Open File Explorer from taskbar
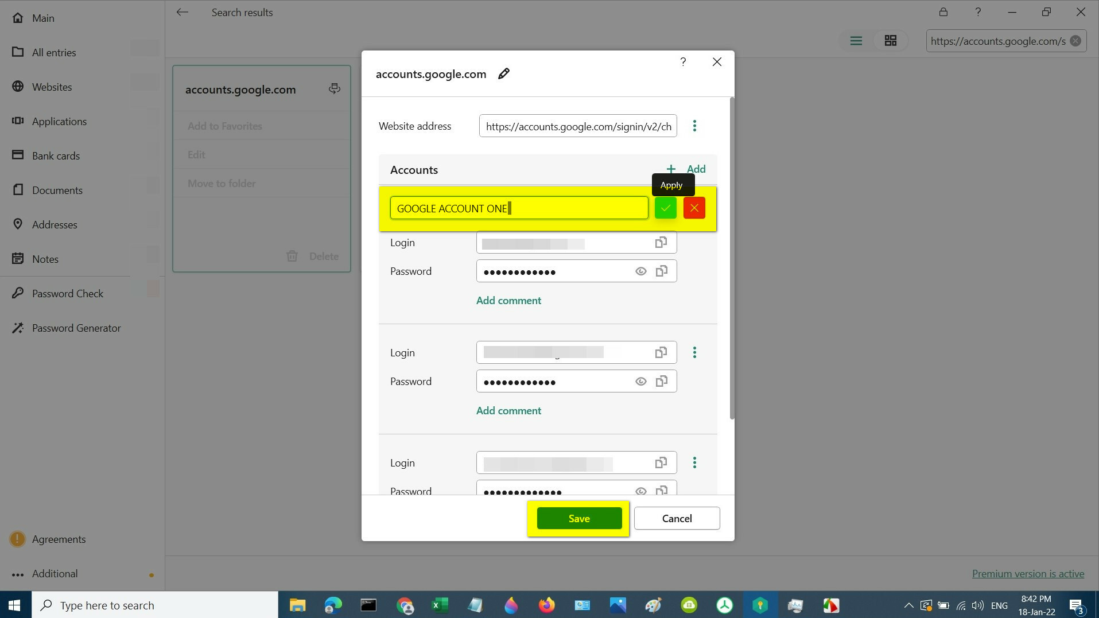1099x618 pixels. point(297,605)
